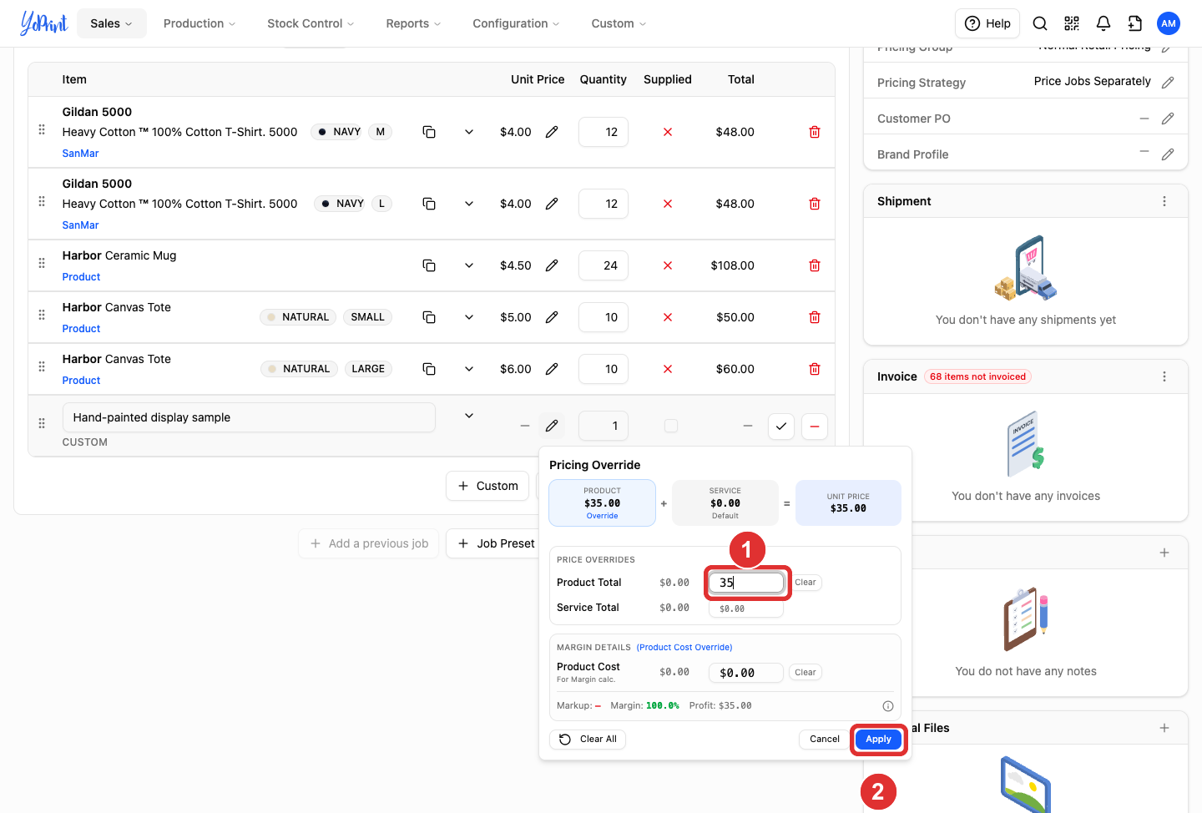Edit the $4.50 Ceramic Mug price

pyautogui.click(x=552, y=265)
